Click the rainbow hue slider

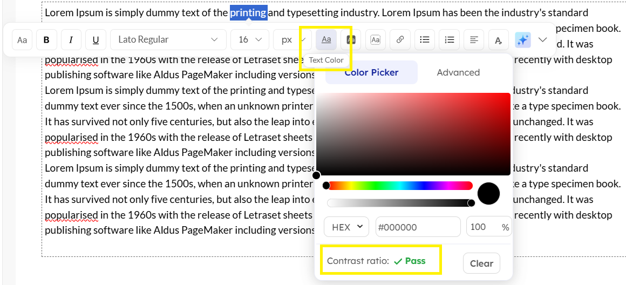point(399,186)
